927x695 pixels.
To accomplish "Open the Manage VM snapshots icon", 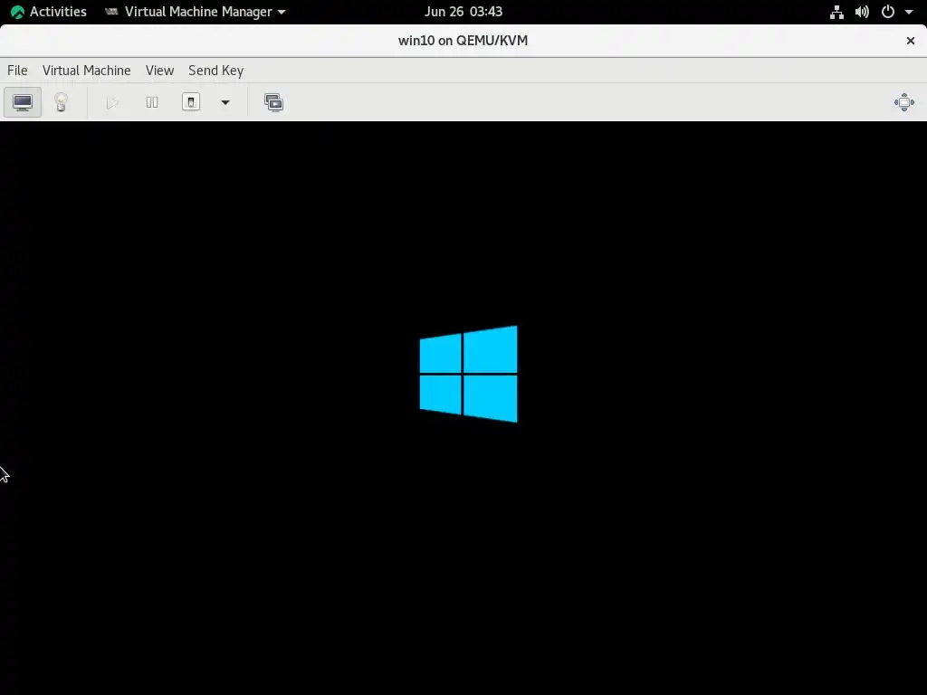I will pyautogui.click(x=273, y=102).
